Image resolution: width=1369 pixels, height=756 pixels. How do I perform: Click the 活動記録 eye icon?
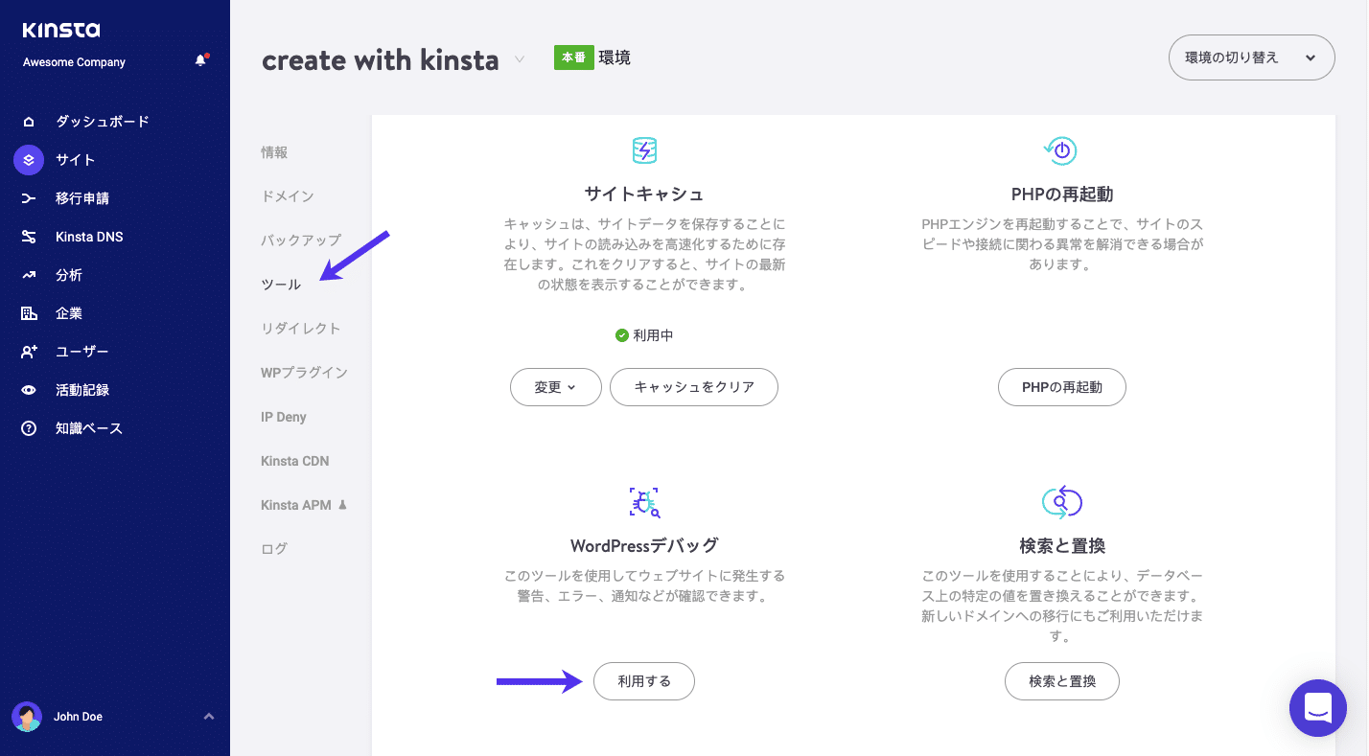point(29,390)
